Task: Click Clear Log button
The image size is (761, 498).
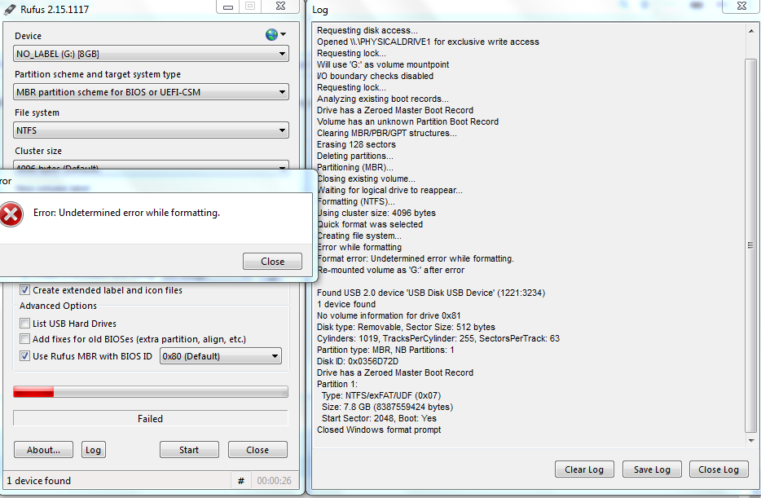Action: [x=584, y=469]
